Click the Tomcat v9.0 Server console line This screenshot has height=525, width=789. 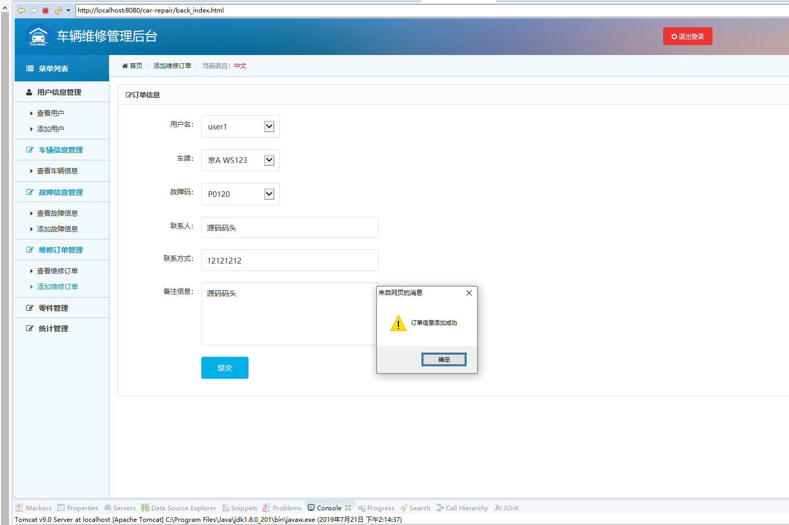click(x=208, y=520)
